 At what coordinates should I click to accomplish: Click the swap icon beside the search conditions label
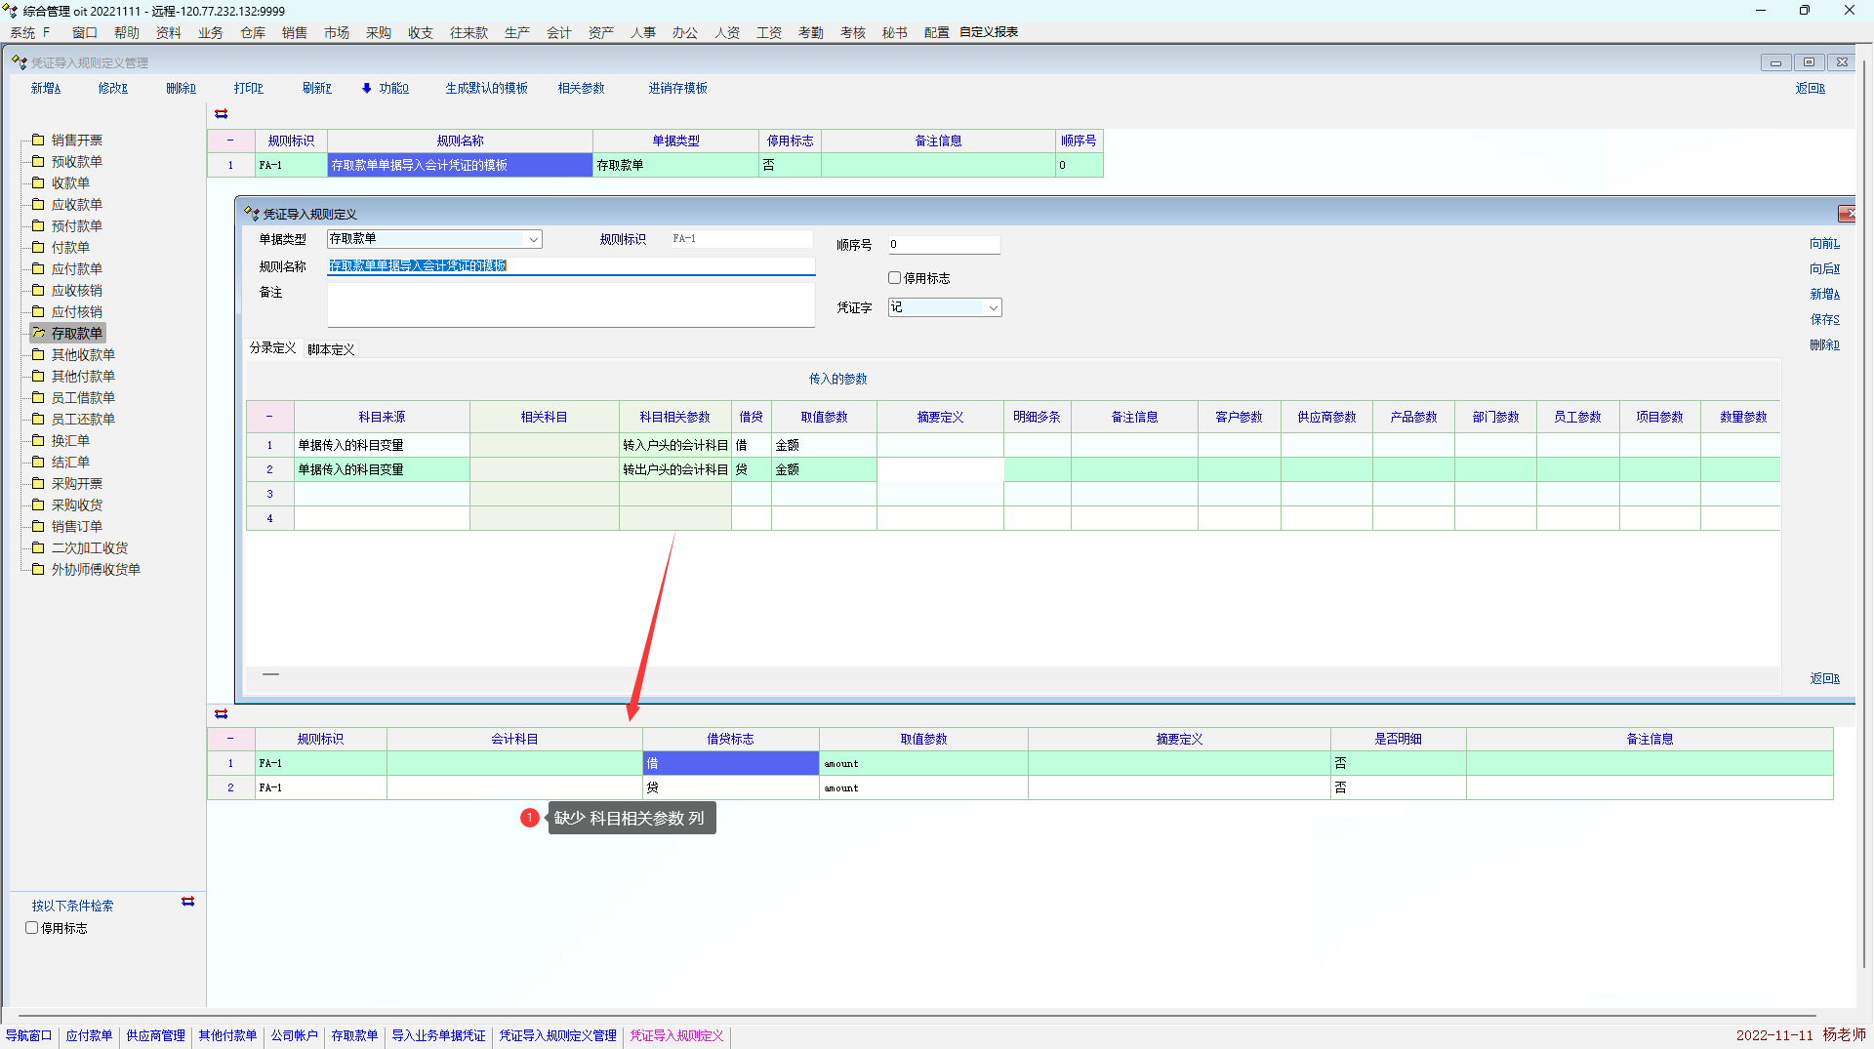click(188, 902)
